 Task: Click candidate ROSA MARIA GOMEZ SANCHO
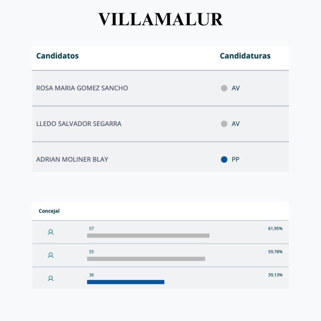[82, 88]
